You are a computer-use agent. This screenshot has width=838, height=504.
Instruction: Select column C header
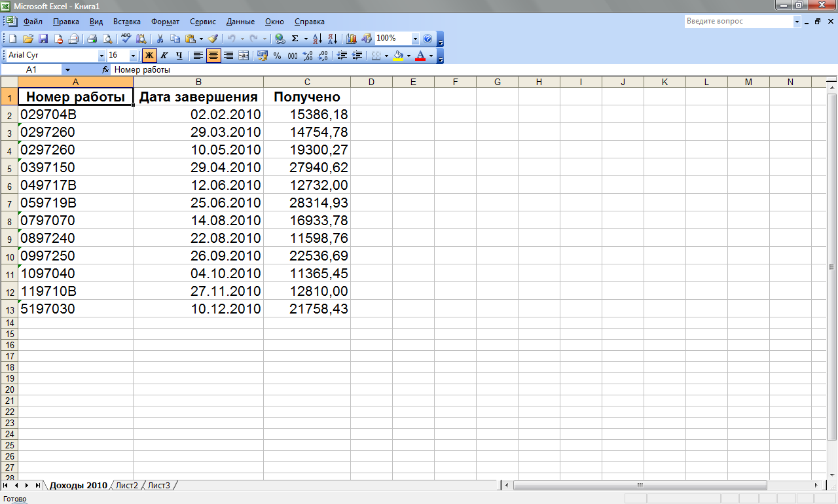[307, 82]
